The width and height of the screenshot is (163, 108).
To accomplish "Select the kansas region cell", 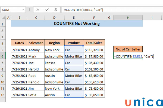I will point(54,63).
